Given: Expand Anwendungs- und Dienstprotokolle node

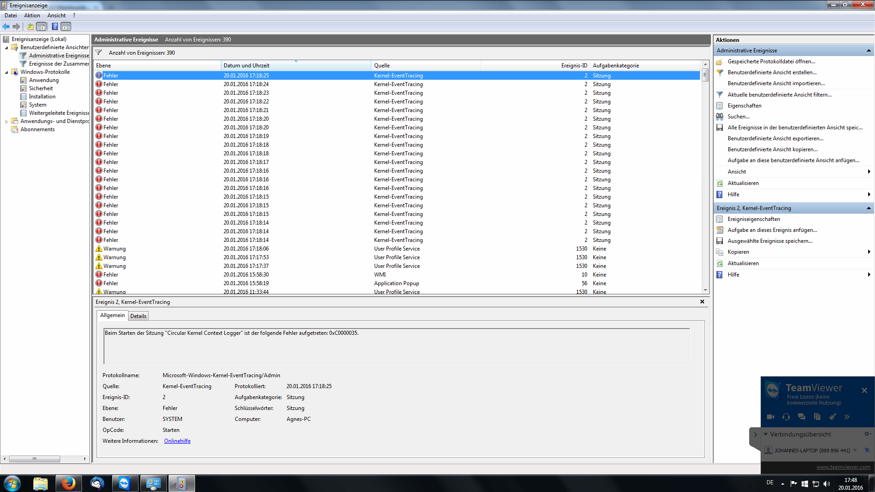Looking at the screenshot, I should (x=6, y=122).
